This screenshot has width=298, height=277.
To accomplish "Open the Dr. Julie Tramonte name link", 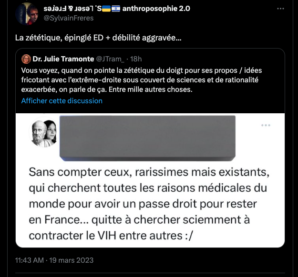I will click(x=63, y=59).
